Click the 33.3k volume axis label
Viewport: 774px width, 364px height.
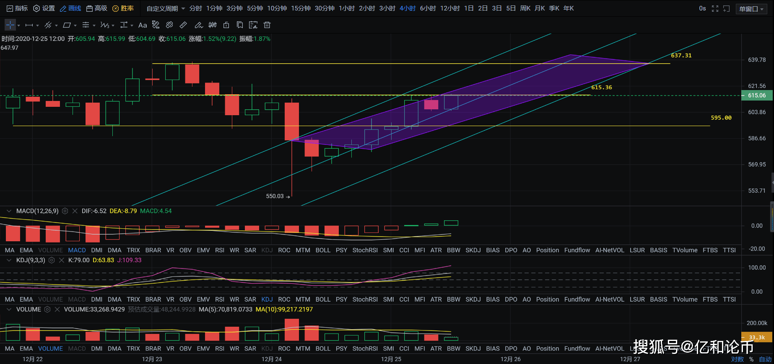tap(757, 338)
